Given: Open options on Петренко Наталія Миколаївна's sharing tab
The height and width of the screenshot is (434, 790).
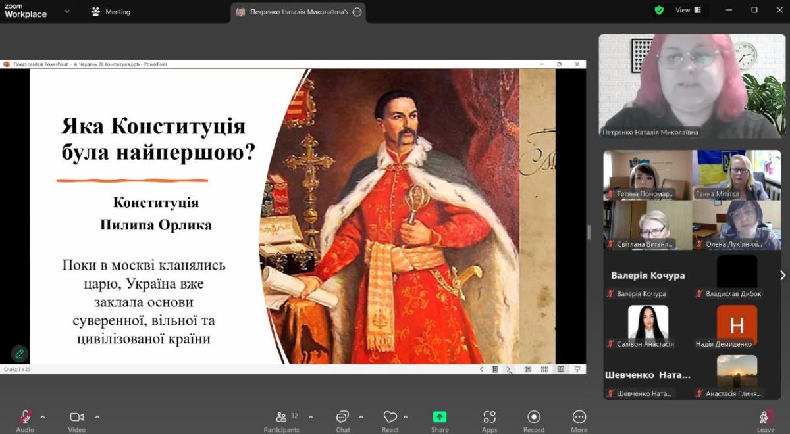Looking at the screenshot, I should [357, 12].
